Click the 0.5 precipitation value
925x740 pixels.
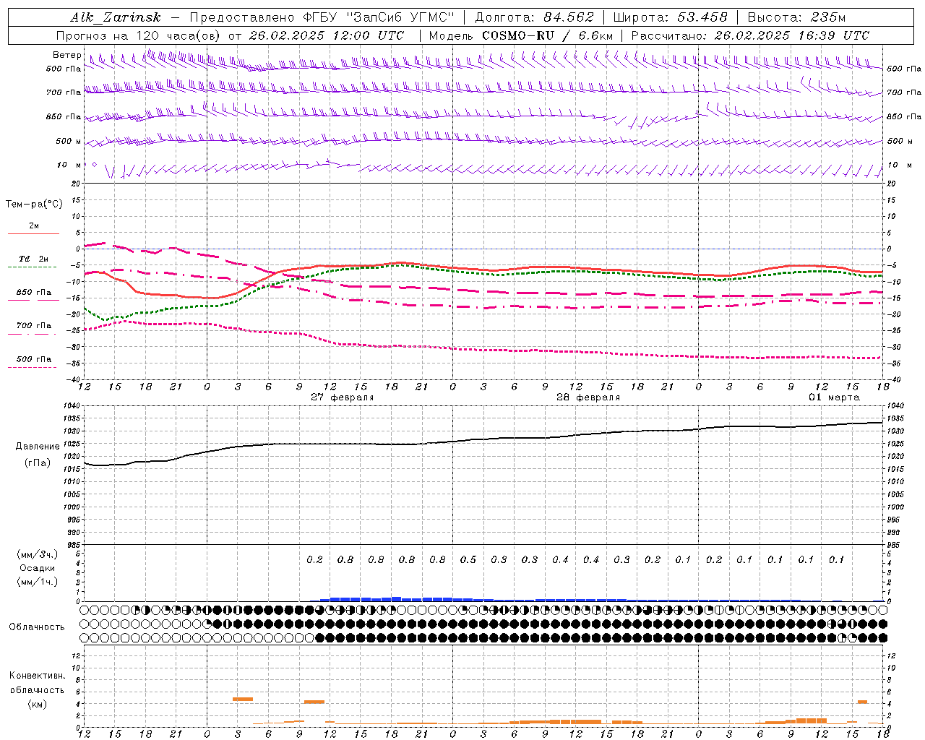(468, 560)
